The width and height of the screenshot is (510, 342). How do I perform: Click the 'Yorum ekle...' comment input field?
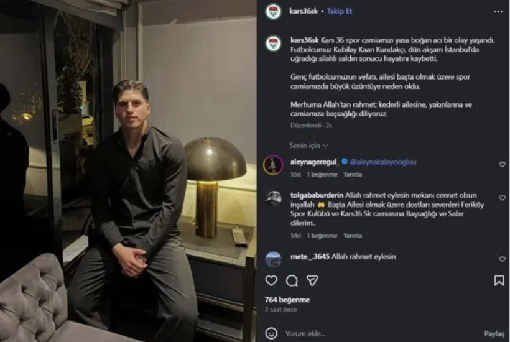click(373, 333)
